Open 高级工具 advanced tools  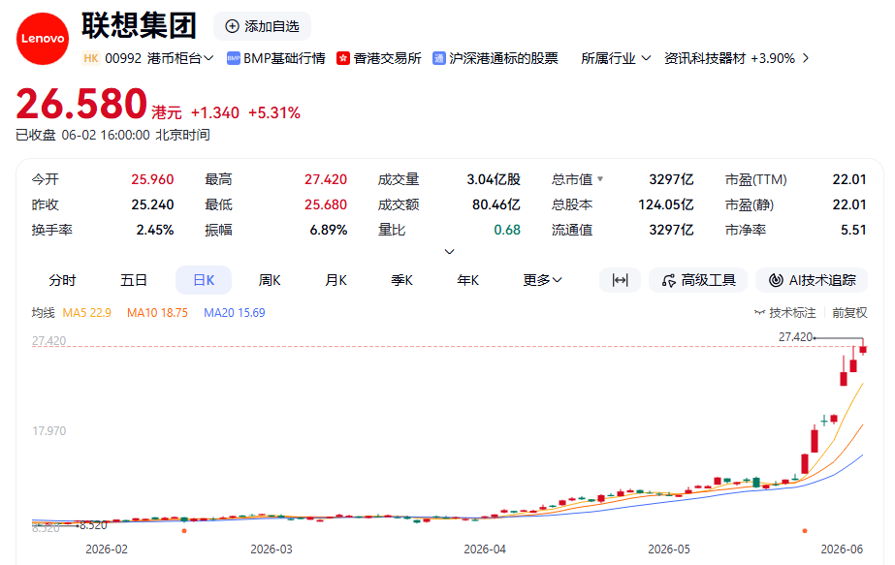(x=698, y=280)
